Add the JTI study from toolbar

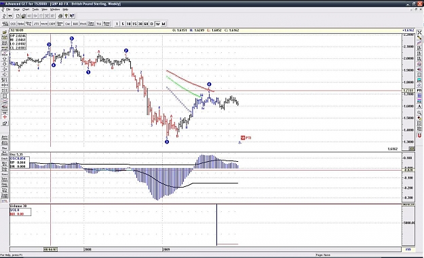(36, 24)
